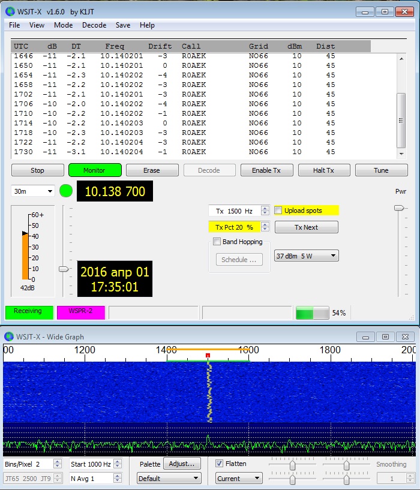Image resolution: width=420 pixels, height=490 pixels.
Task: Click the Tx Next button
Action: coord(307,227)
